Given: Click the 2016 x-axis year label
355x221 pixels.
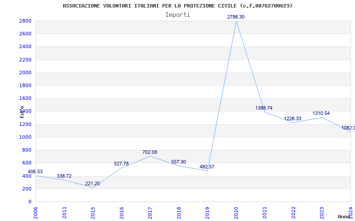Looking at the screenshot, I should point(122,213).
